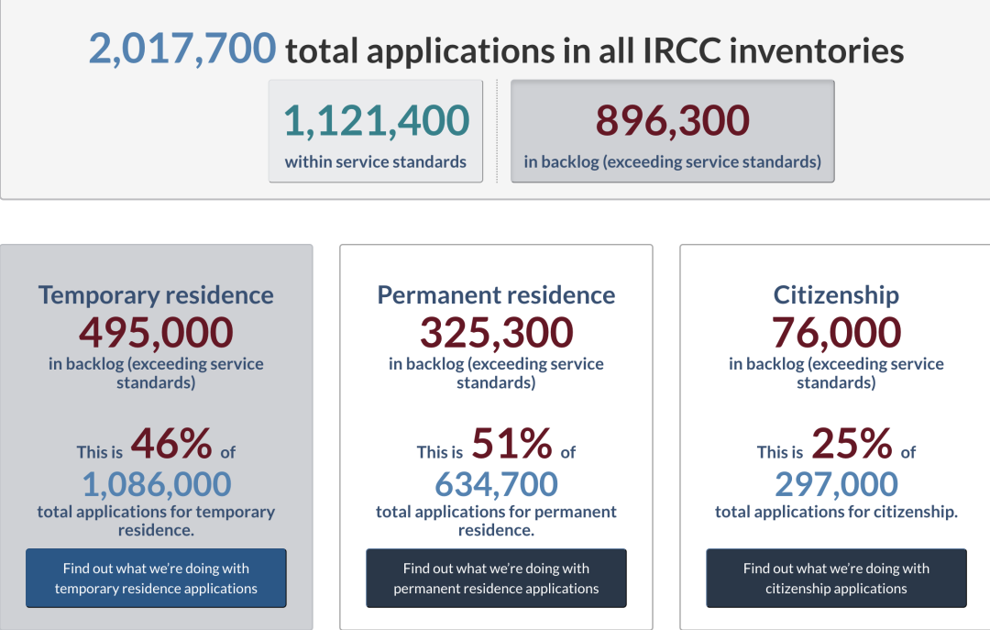Click the 297,000 total applications number
The width and height of the screenshot is (990, 630).
tap(836, 485)
